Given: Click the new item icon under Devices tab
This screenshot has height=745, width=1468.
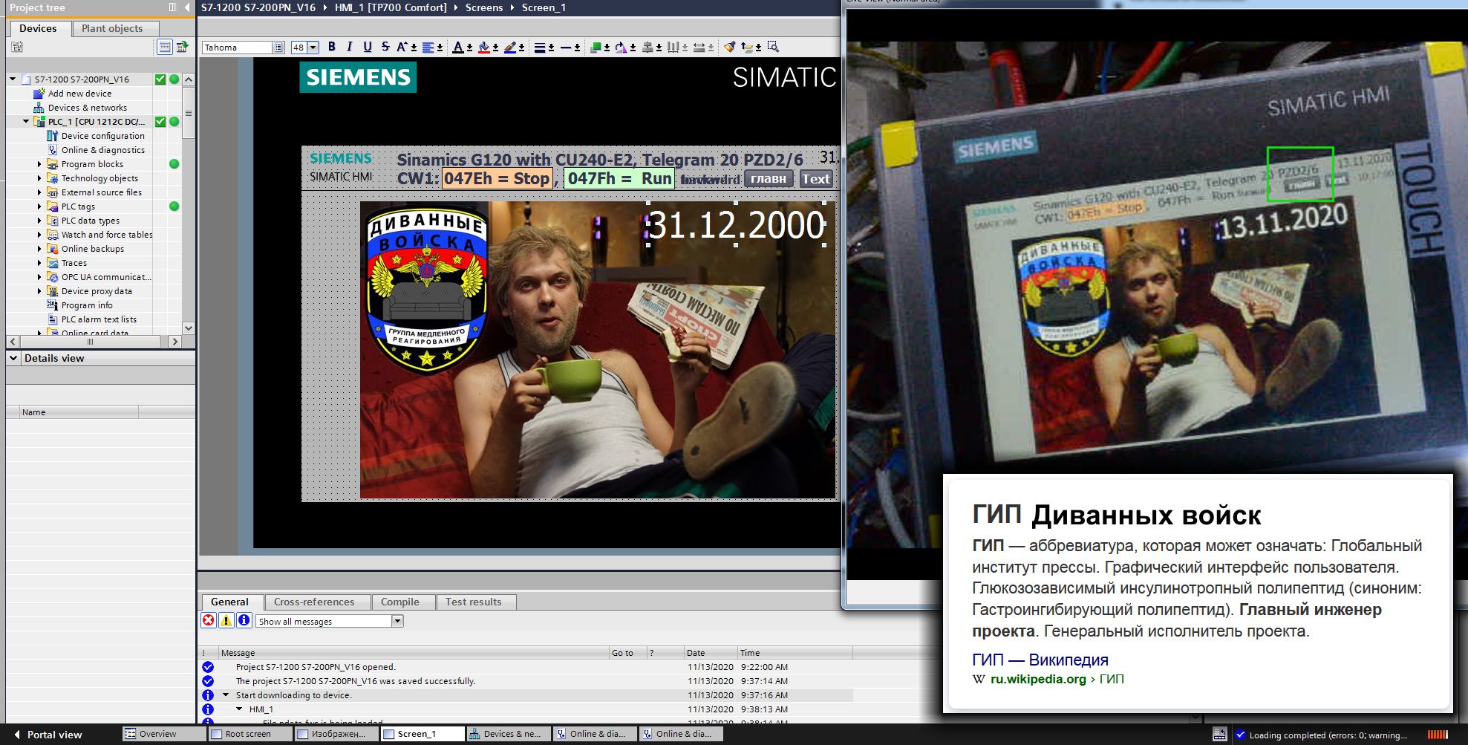Looking at the screenshot, I should [x=17, y=47].
